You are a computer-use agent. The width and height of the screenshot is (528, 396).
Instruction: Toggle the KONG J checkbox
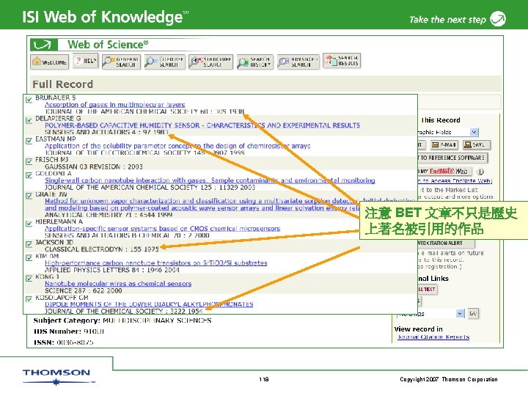point(29,278)
